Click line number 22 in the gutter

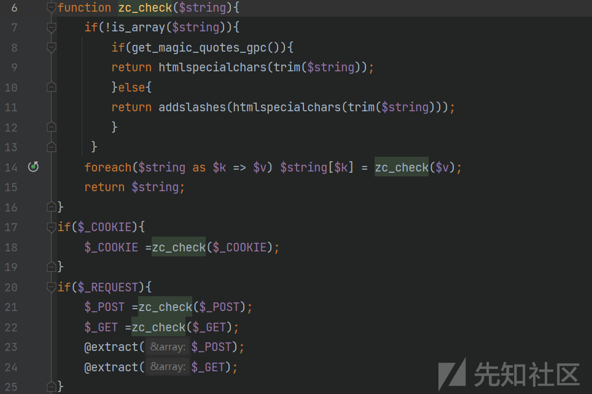click(11, 327)
